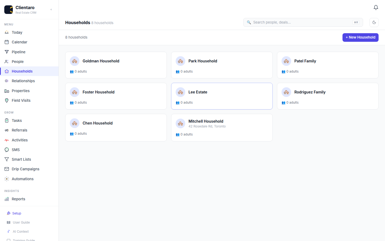Open the User Guide link
This screenshot has width=385, height=241.
21,223
